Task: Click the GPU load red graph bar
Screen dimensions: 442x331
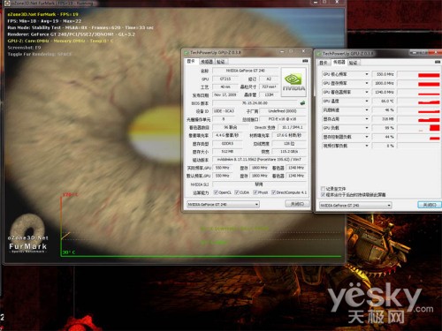Action: pos(435,128)
